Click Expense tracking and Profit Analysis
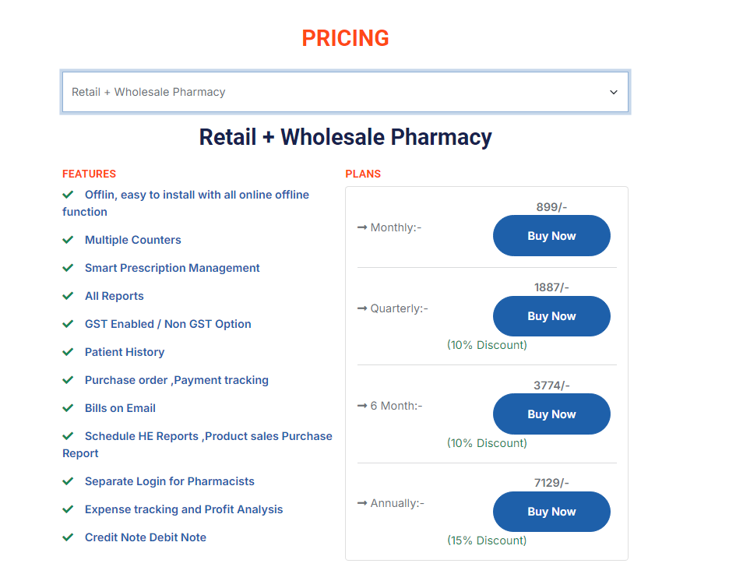The image size is (729, 588). coord(184,509)
